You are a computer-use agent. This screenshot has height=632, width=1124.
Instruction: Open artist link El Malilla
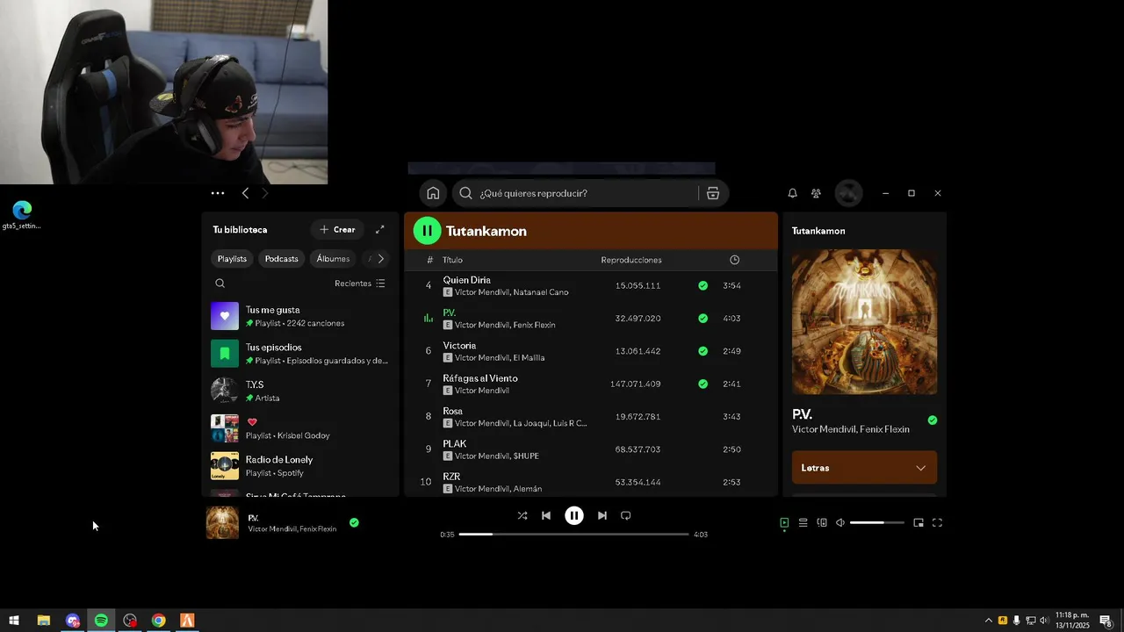pos(529,358)
